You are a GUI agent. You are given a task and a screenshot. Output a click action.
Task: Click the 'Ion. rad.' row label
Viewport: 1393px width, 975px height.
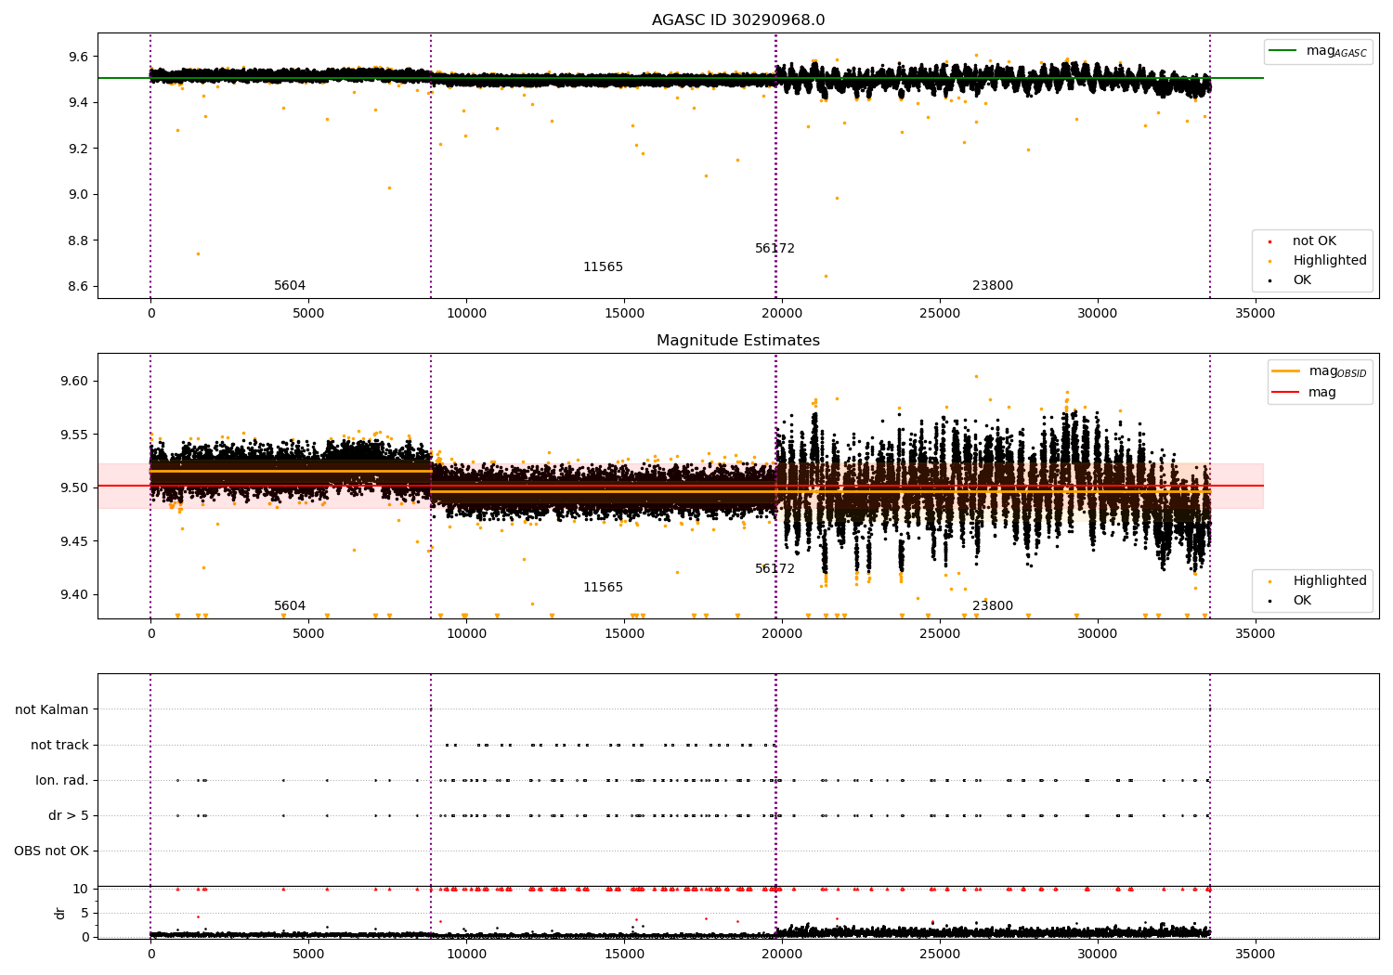click(62, 781)
